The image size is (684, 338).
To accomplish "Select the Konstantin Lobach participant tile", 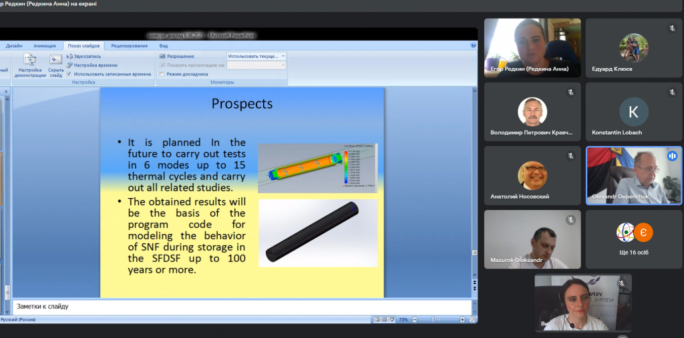I will point(634,113).
